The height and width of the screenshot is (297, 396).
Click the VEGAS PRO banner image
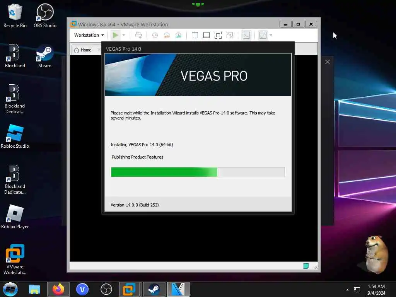(x=198, y=75)
